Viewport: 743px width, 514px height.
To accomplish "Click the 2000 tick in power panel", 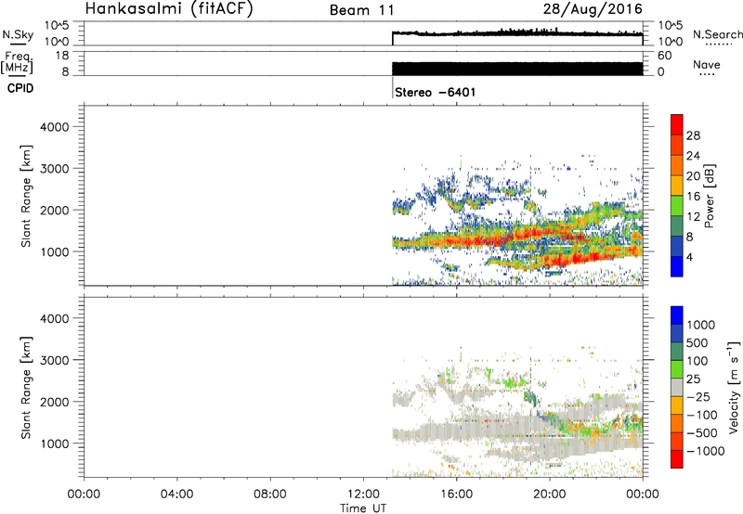I will tap(55, 210).
